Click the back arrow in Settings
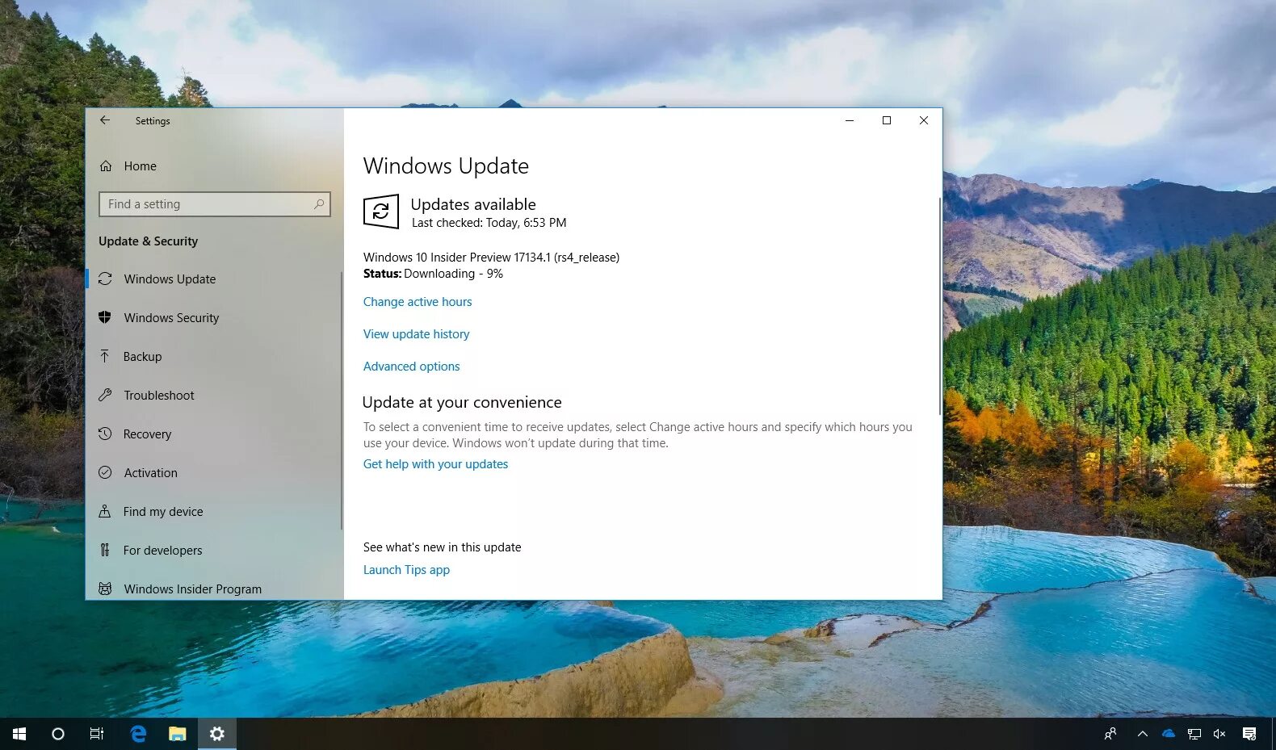This screenshot has height=750, width=1276. click(x=105, y=120)
